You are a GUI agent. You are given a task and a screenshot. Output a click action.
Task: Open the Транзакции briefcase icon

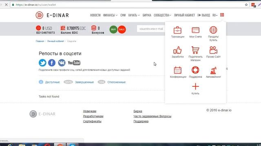[177, 30]
